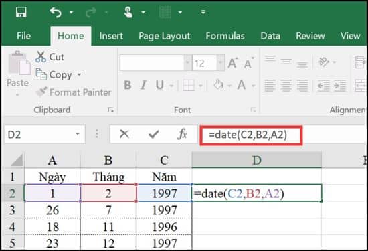Click cell with value 26
This screenshot has width=368, height=251.
point(52,210)
